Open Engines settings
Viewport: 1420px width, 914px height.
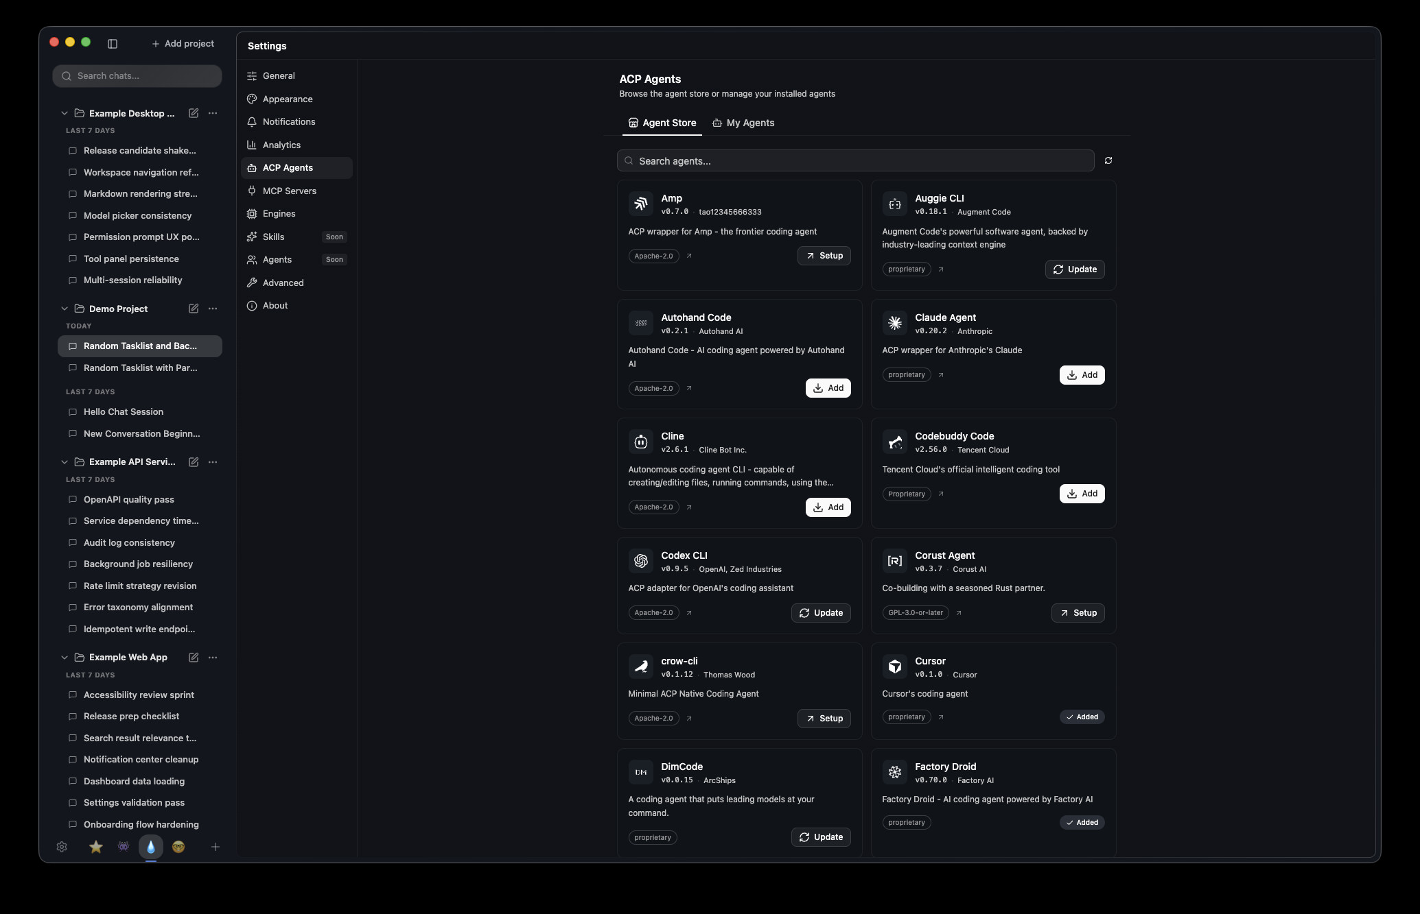(x=296, y=214)
